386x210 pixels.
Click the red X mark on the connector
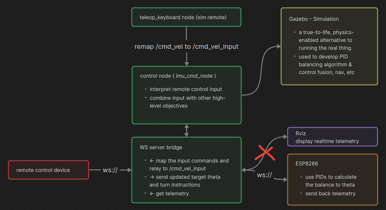coord(265,153)
